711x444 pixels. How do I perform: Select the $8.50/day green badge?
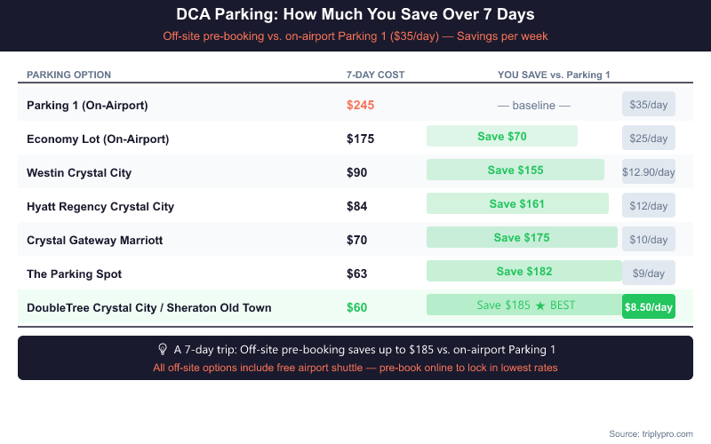(649, 307)
